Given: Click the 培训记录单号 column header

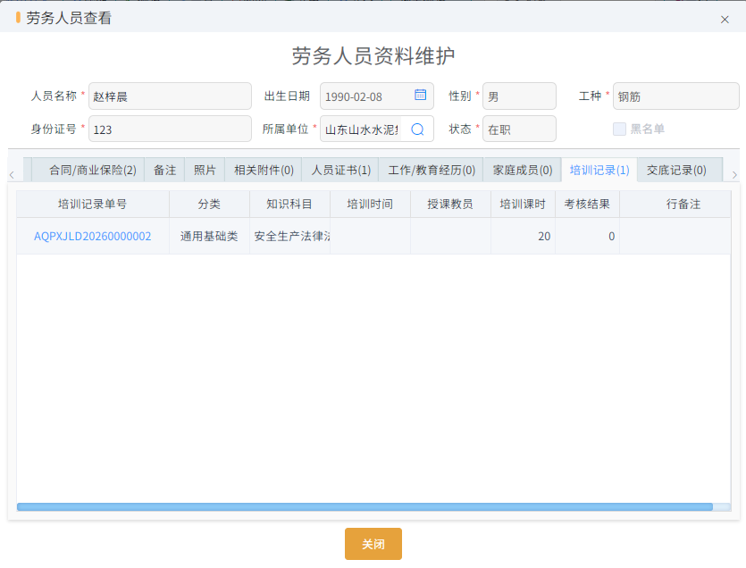Looking at the screenshot, I should tap(93, 205).
